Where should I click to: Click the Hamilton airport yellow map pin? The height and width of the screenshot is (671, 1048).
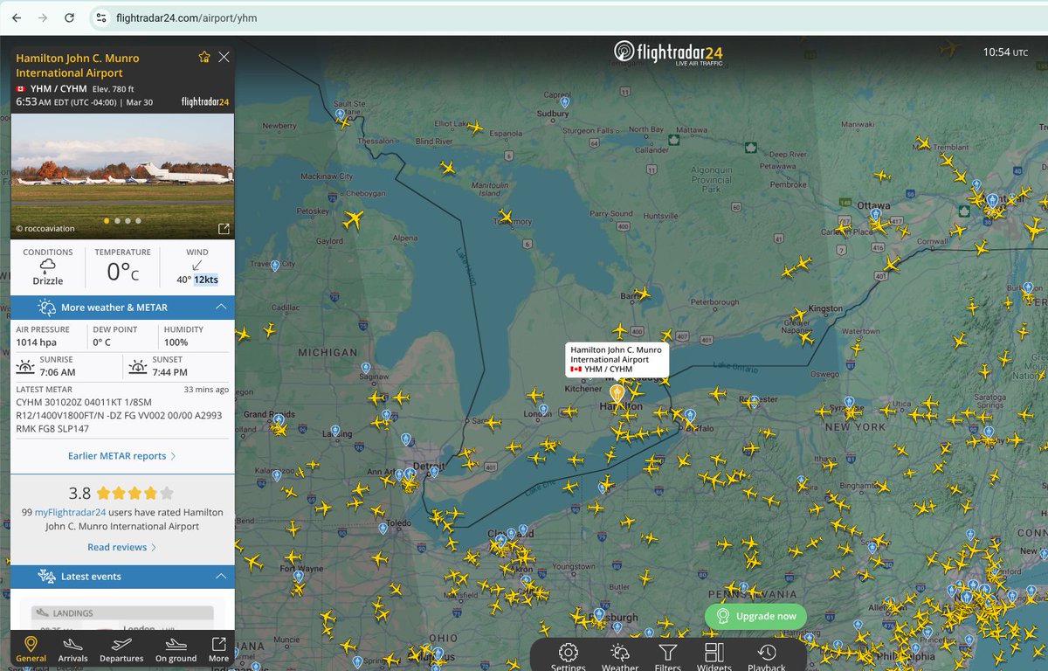point(617,394)
